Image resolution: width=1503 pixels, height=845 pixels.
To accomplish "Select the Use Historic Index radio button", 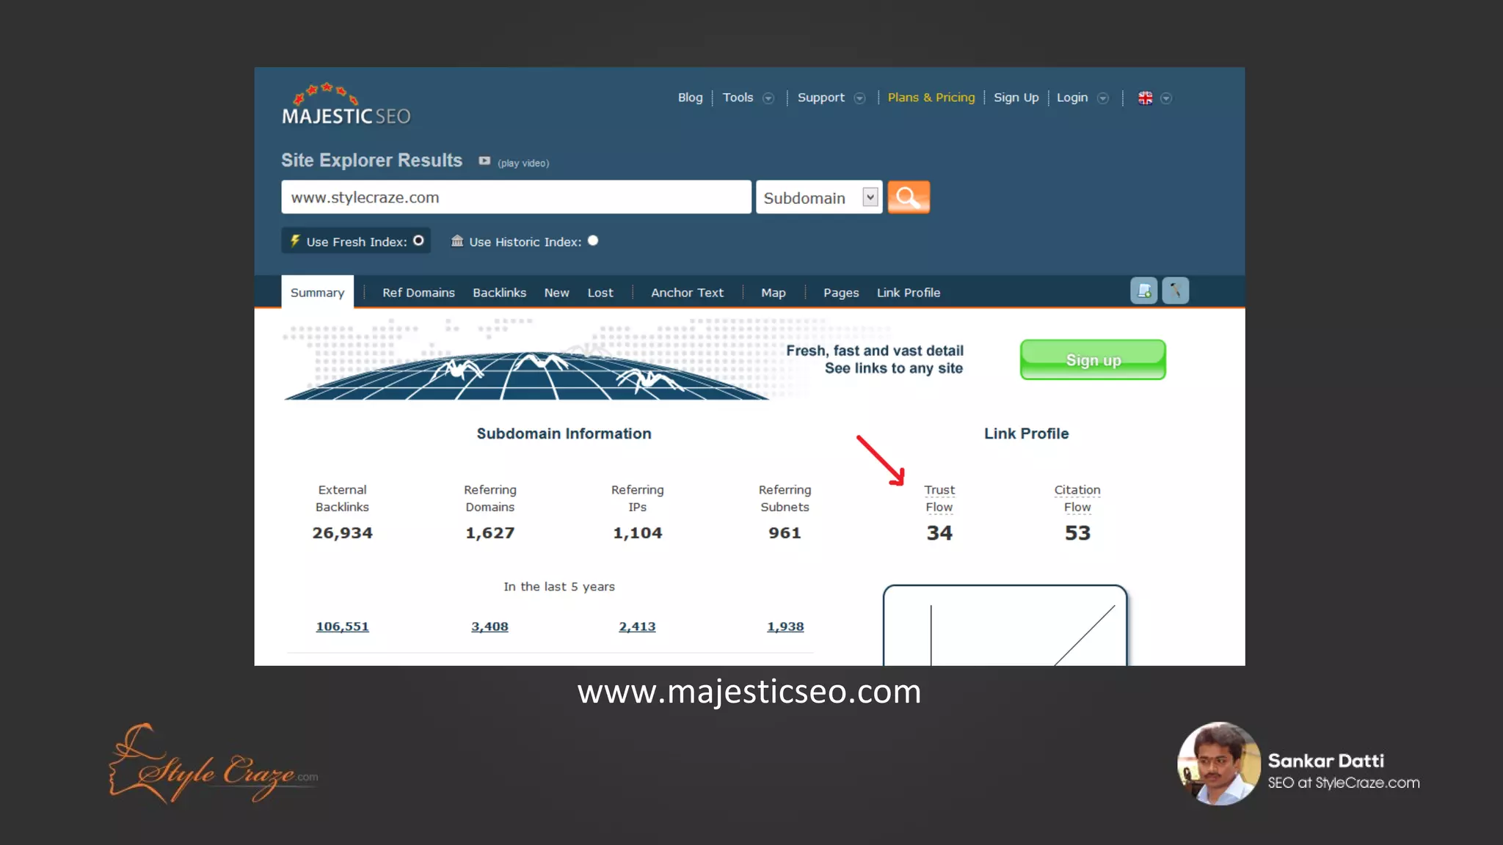I will tap(593, 241).
